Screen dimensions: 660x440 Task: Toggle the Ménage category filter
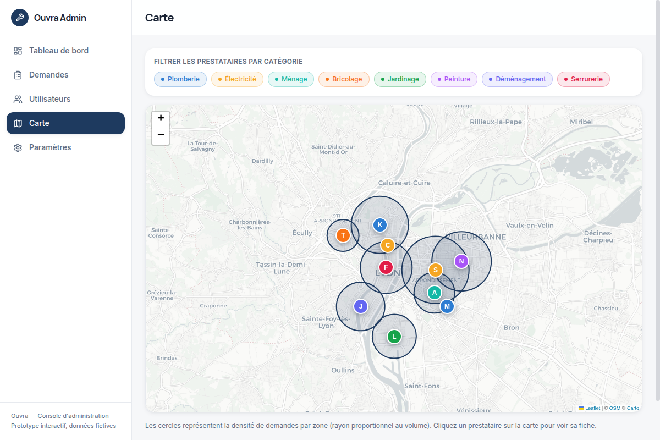[x=291, y=79]
